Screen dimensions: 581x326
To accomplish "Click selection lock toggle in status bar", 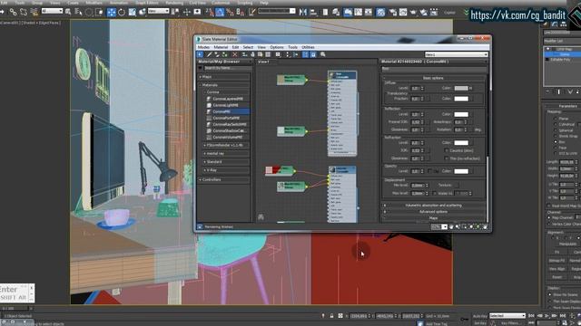I will coord(331,316).
